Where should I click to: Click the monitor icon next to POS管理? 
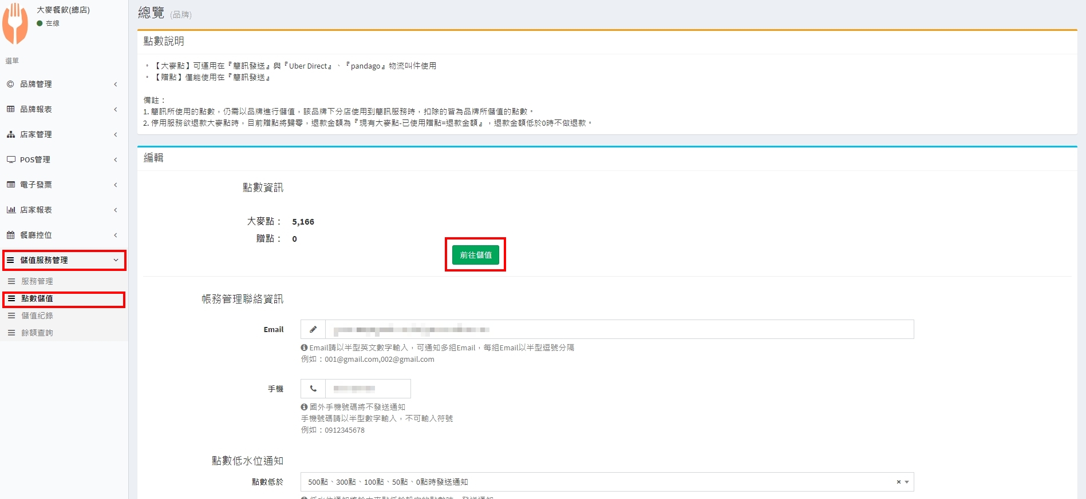point(10,159)
